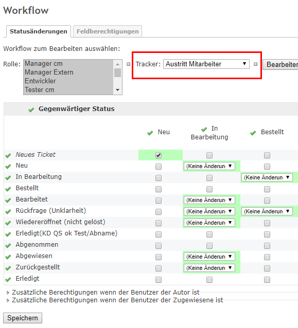Click green checkmark beside Bestellt column header
298x328 pixels.
tap(253, 133)
